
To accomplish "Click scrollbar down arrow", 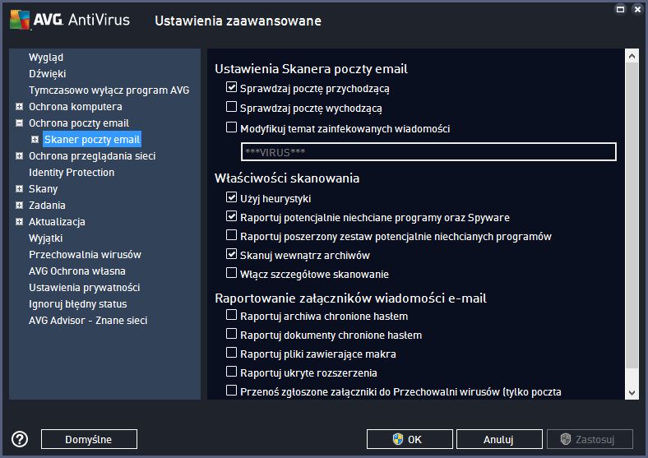I will point(632,393).
